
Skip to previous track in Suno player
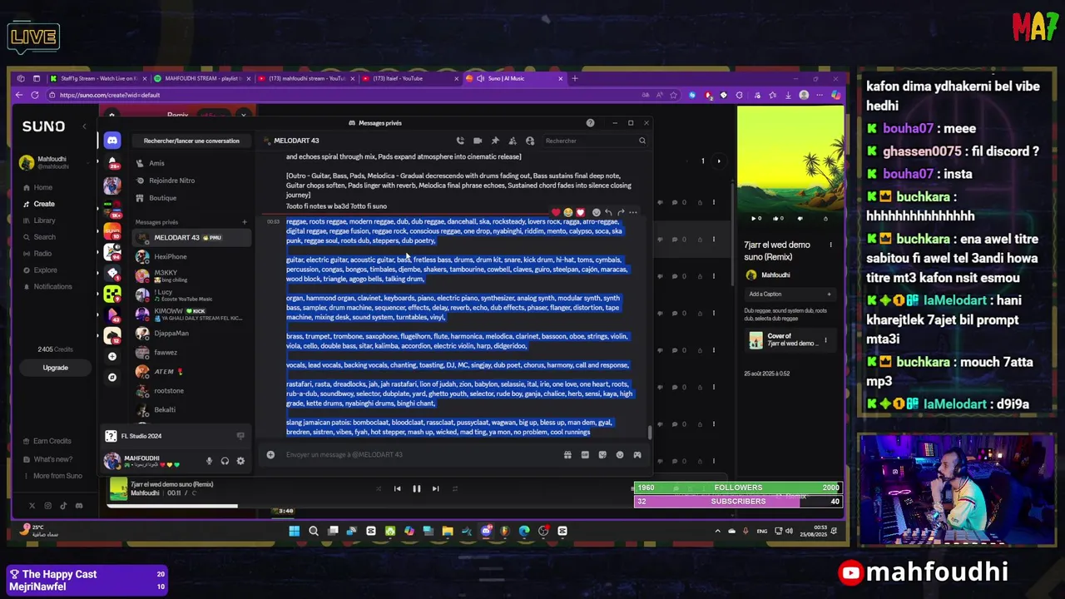point(397,489)
